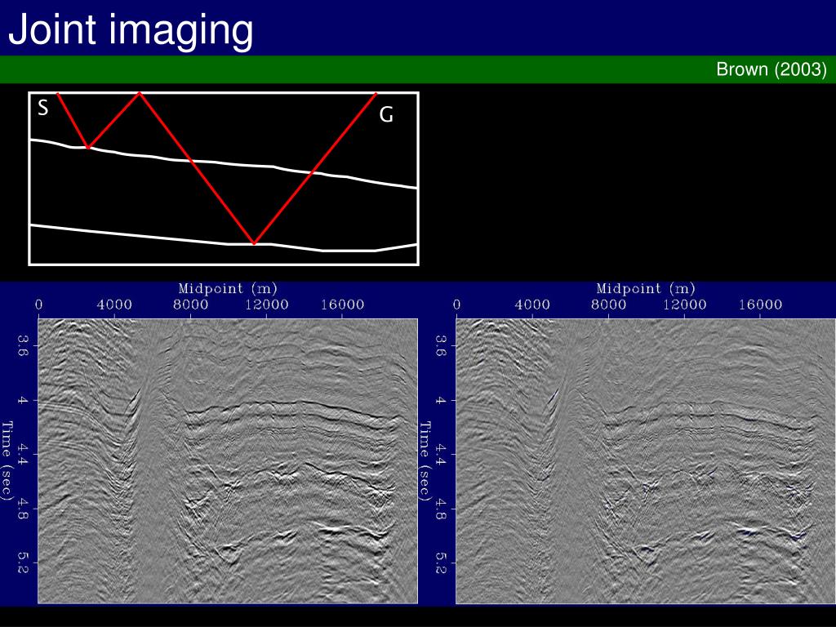
Task: Click 'Midpoint (m)' label above left plot
Action: pyautogui.click(x=228, y=289)
